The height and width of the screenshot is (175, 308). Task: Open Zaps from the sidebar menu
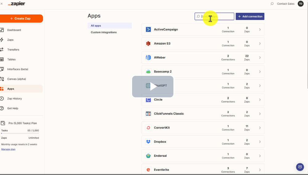(x=10, y=40)
